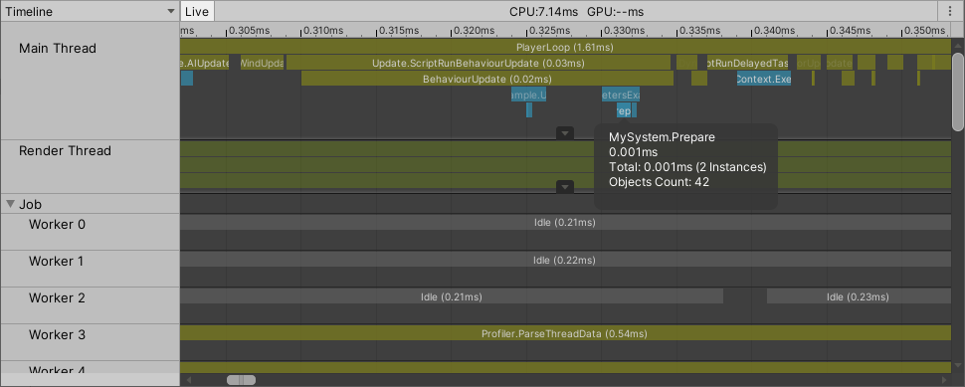Select the BehaviourUpdate (0.02ms) sample

point(486,79)
